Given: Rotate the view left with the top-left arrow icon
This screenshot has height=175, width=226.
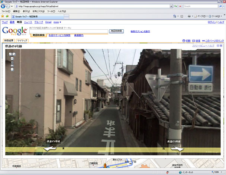Looking at the screenshot, I should pos(10,54).
